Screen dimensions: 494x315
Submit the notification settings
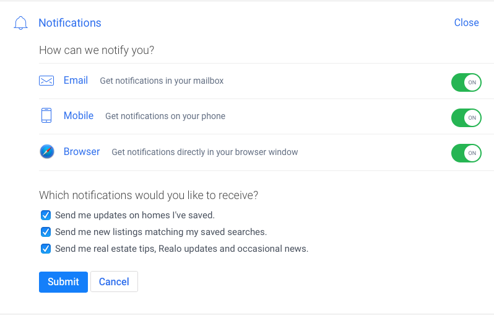pyautogui.click(x=63, y=282)
